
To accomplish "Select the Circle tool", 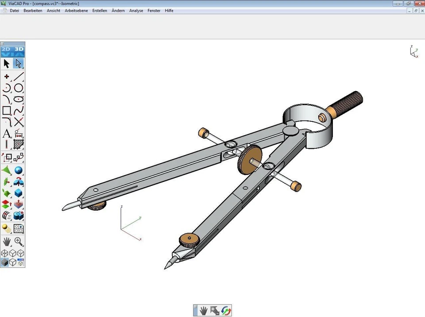I will 18,88.
